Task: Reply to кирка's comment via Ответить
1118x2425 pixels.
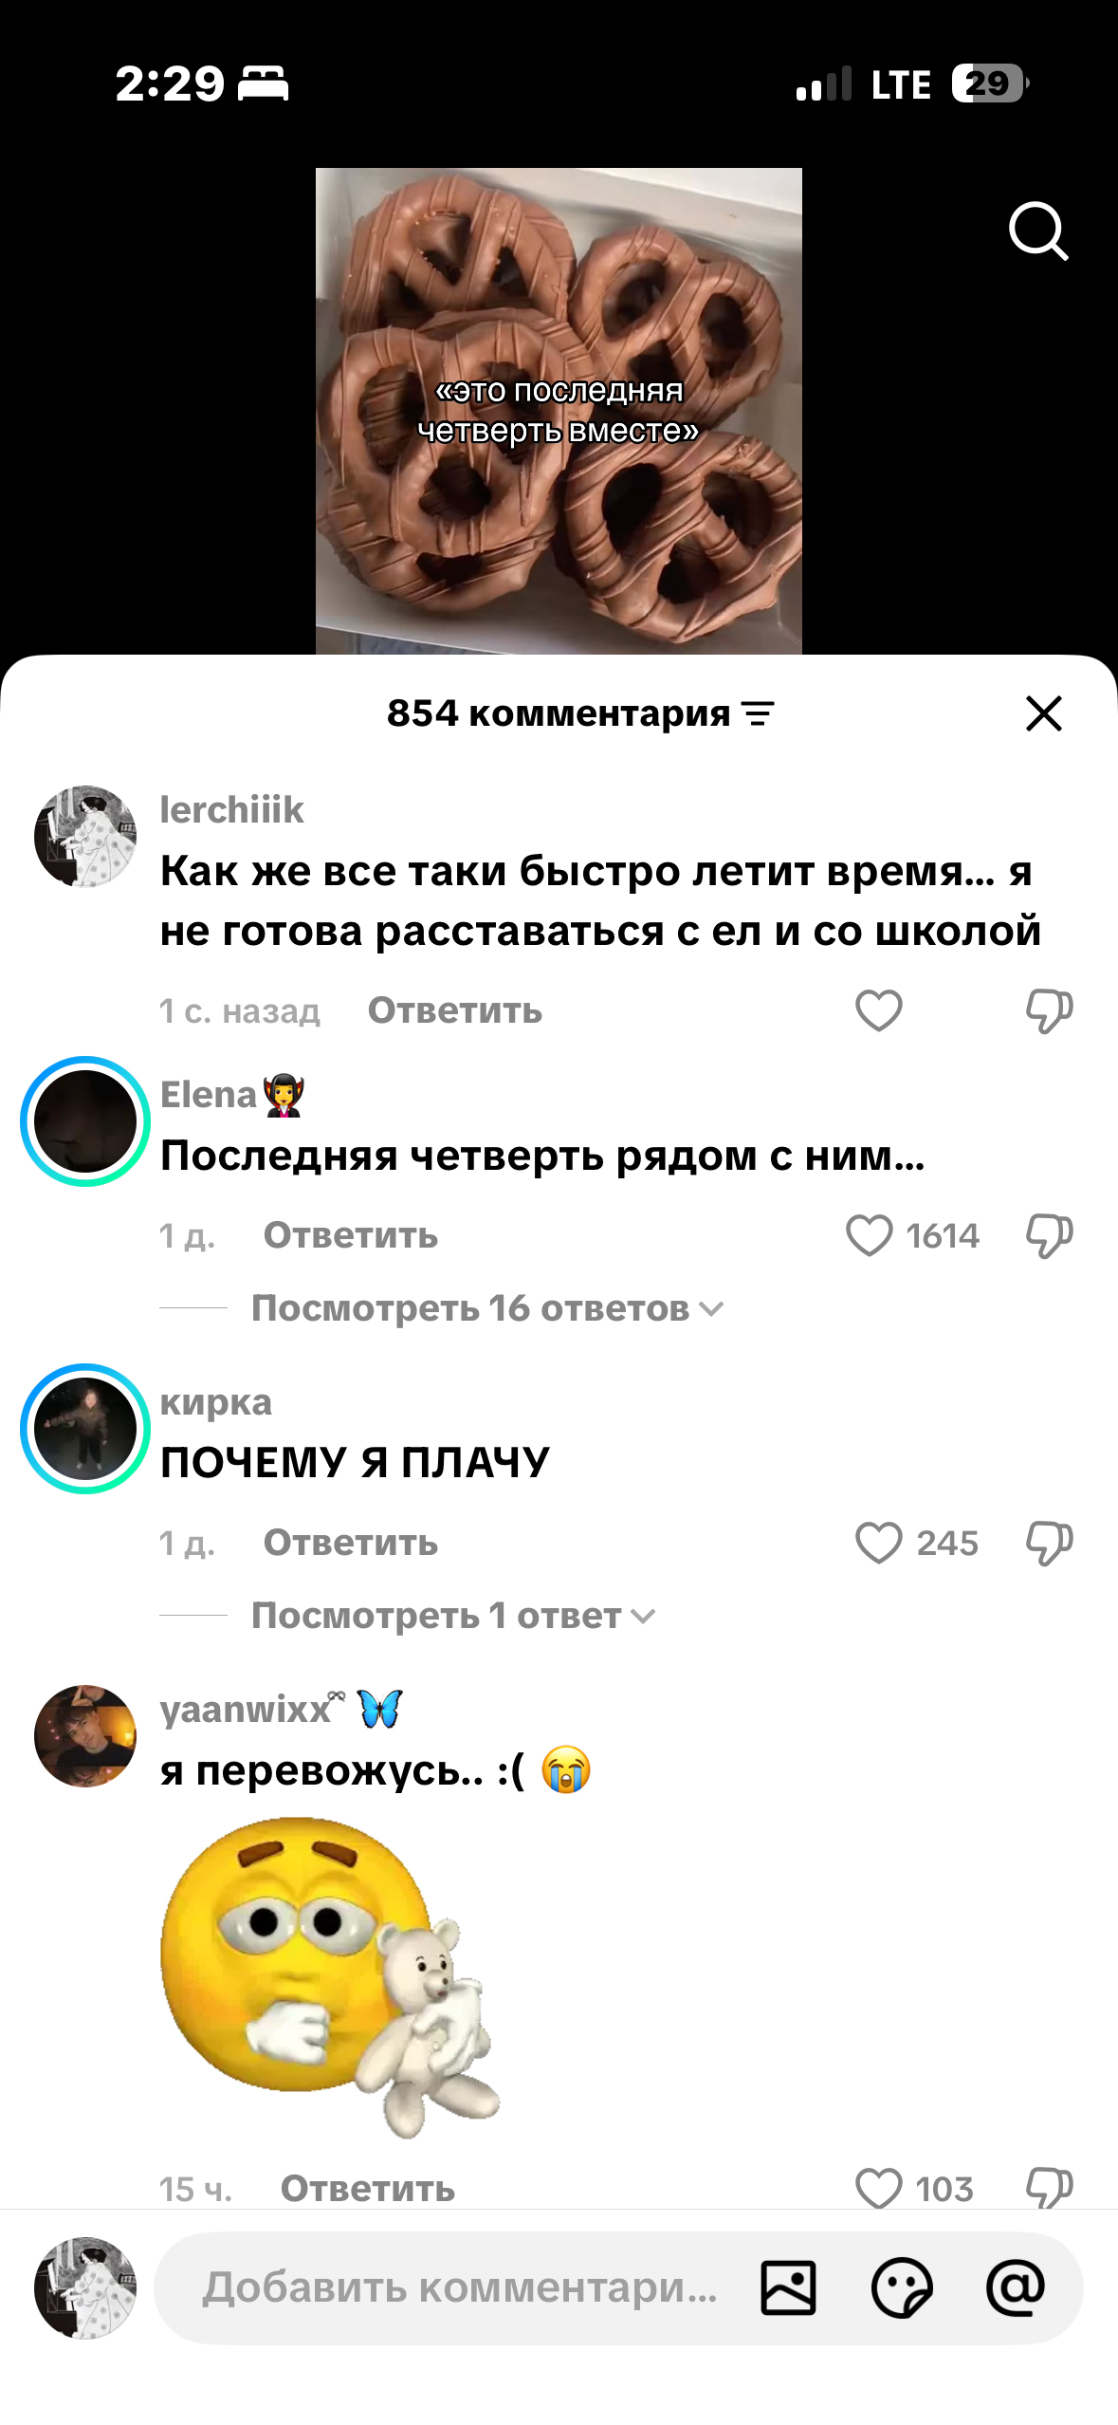Action: (351, 1543)
